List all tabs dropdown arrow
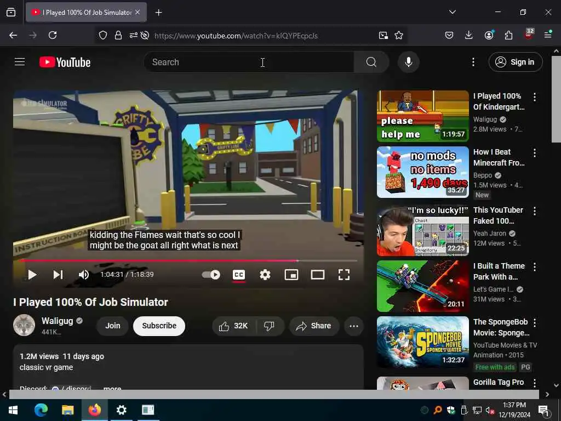The image size is (561, 421). click(x=453, y=12)
